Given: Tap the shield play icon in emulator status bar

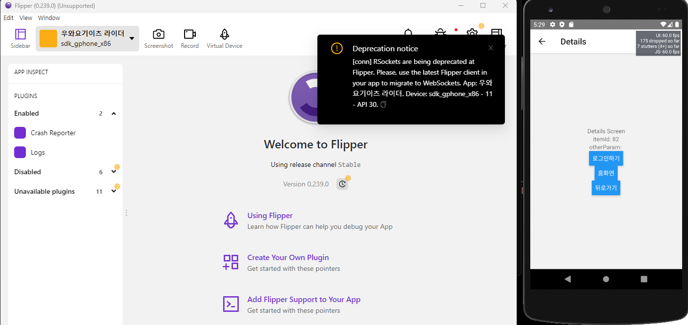Looking at the screenshot, I should click(x=562, y=24).
